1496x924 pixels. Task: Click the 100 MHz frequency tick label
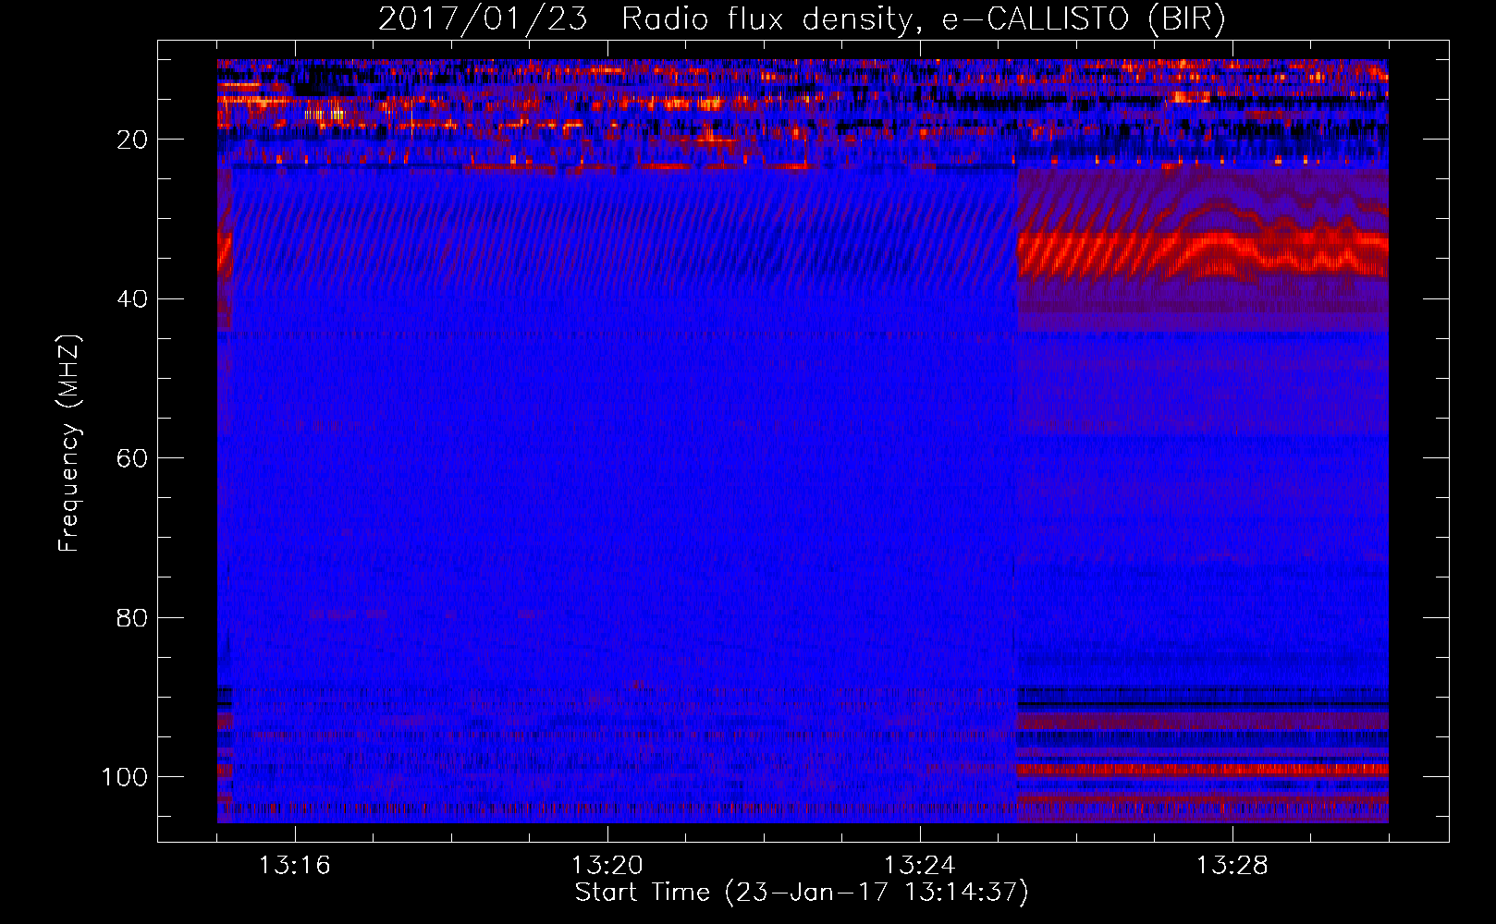point(125,777)
